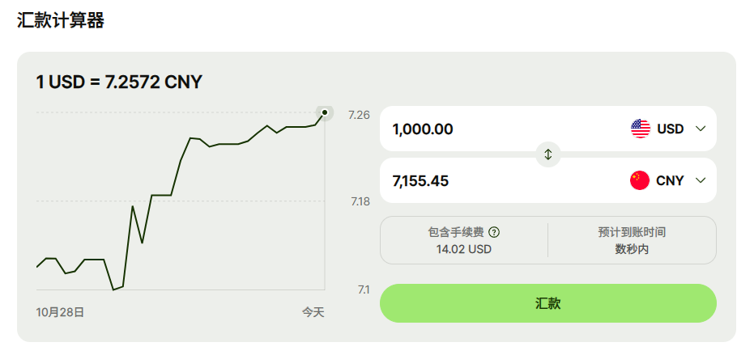The image size is (754, 355).
Task: Expand the CNY currency dropdown chevron
Action: (701, 180)
